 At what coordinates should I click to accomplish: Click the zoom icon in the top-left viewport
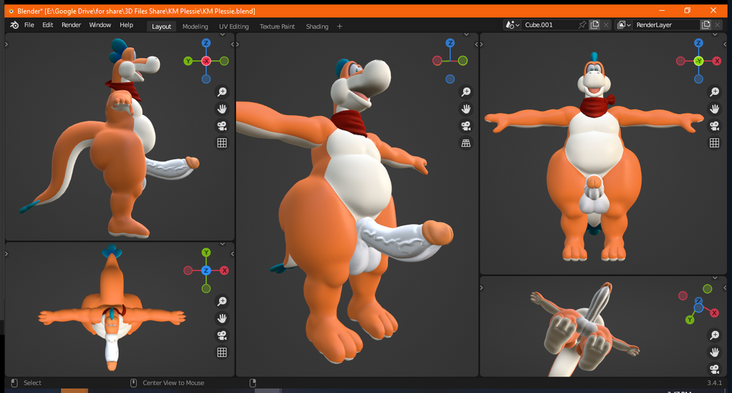click(x=221, y=92)
